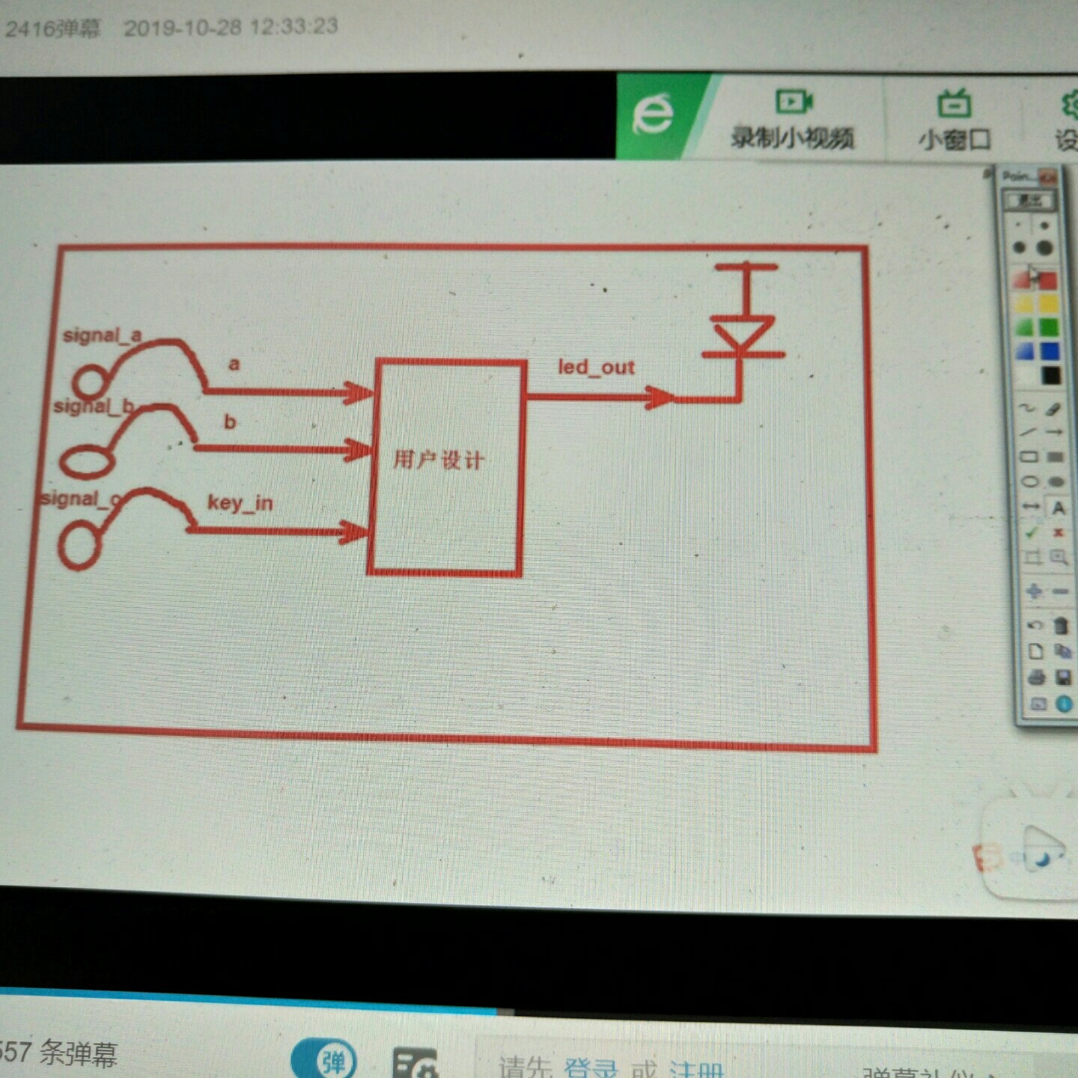Pick the hollow ellipse tool
Viewport: 1078px width, 1078px height.
tap(1030, 482)
